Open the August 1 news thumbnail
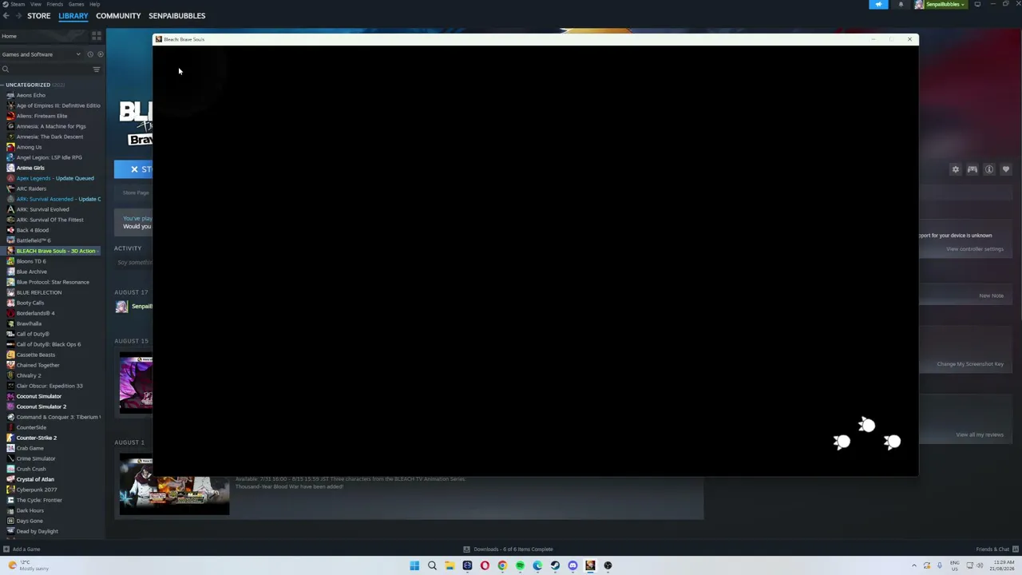The width and height of the screenshot is (1022, 575). 174,484
